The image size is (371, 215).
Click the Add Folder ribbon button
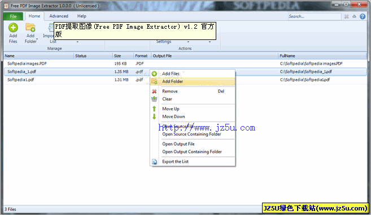coord(30,33)
